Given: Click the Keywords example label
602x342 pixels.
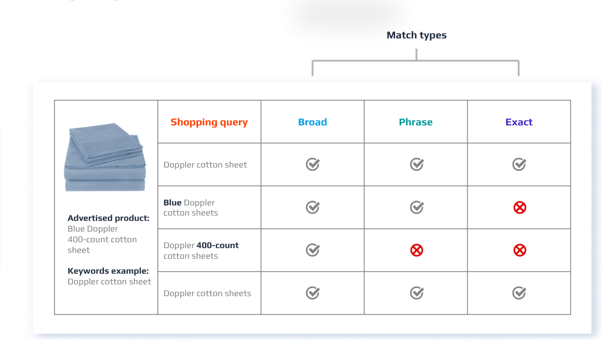Looking at the screenshot, I should click(108, 271).
